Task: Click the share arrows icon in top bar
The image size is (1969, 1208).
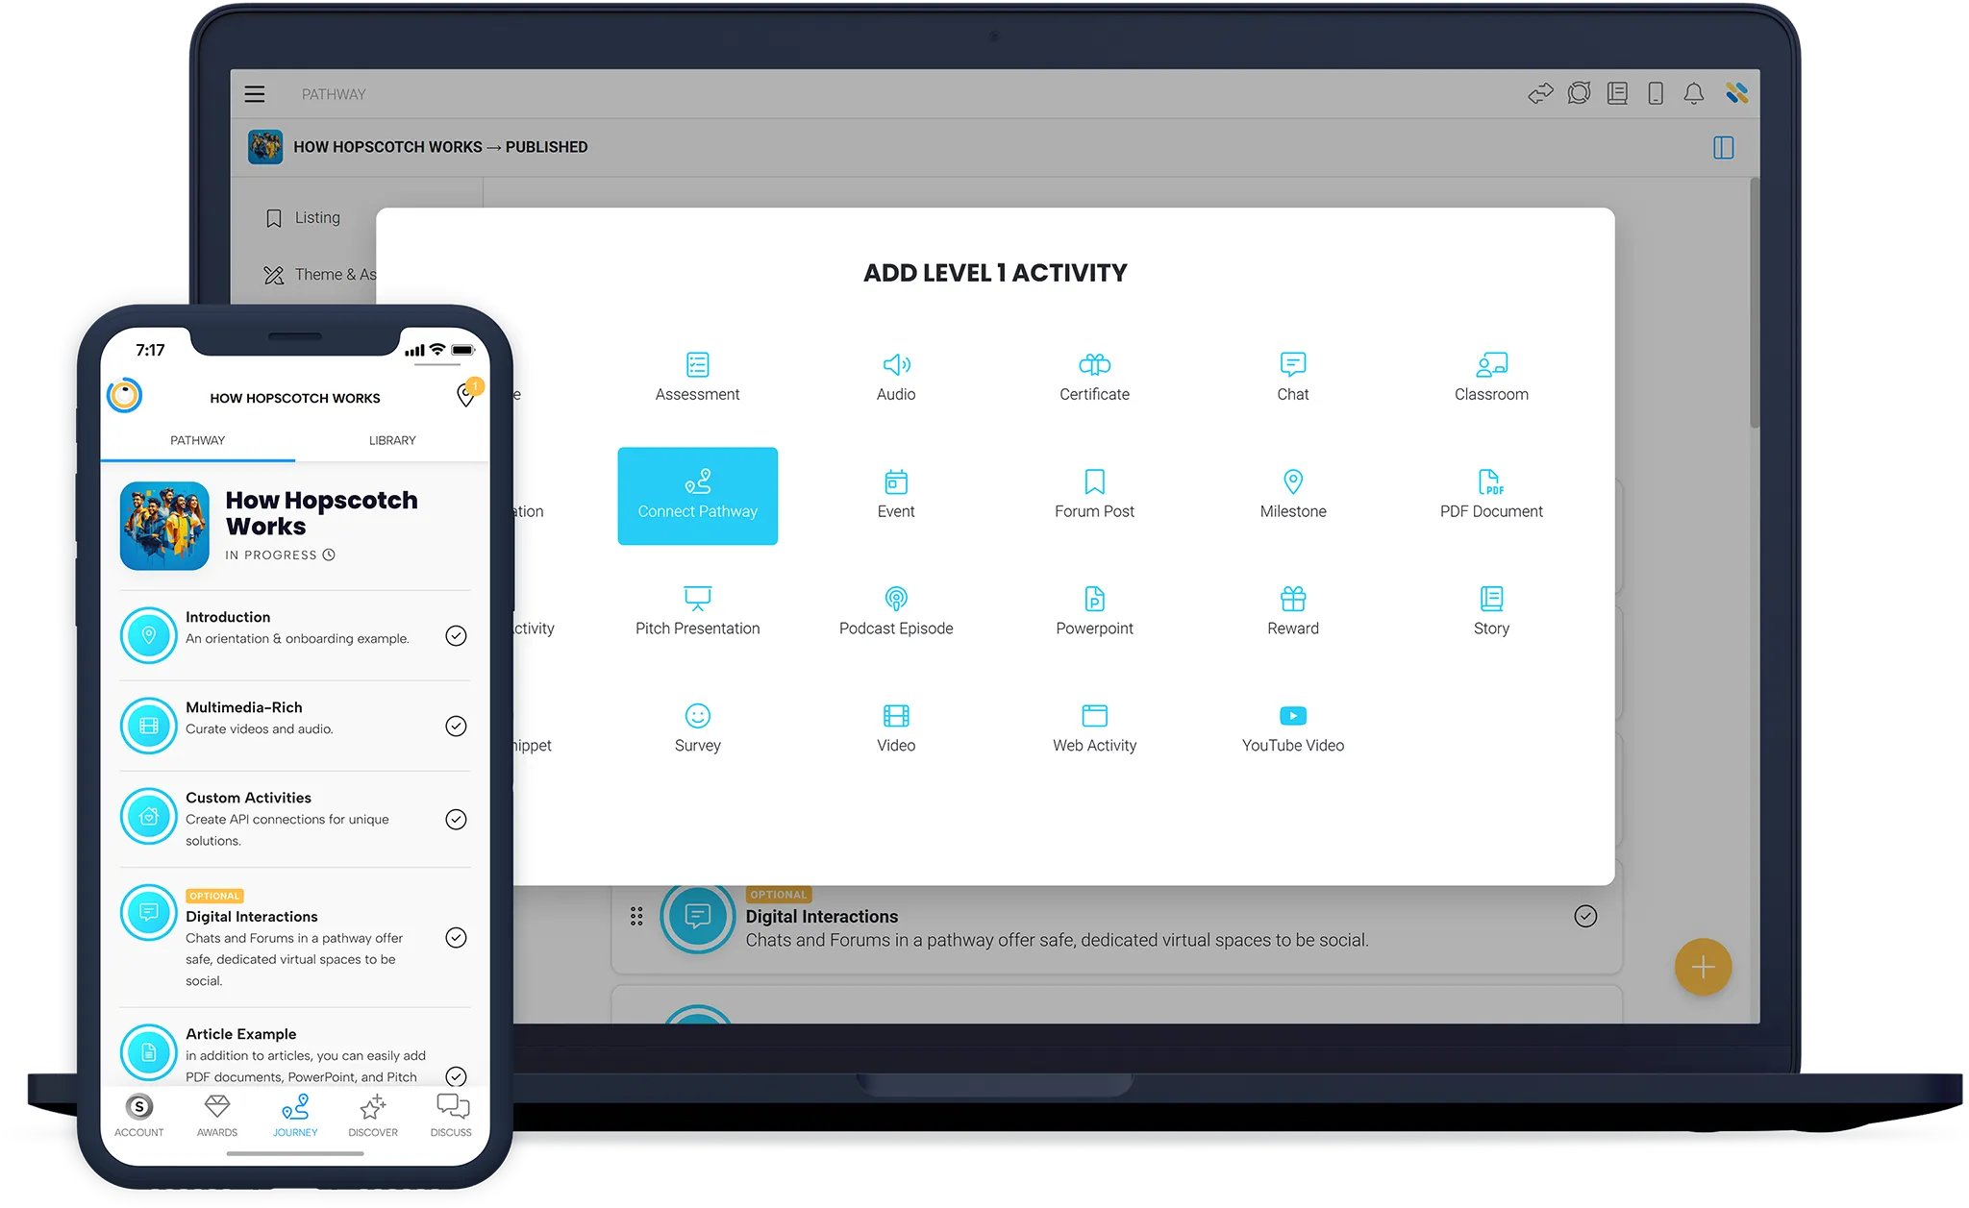Action: click(x=1540, y=93)
